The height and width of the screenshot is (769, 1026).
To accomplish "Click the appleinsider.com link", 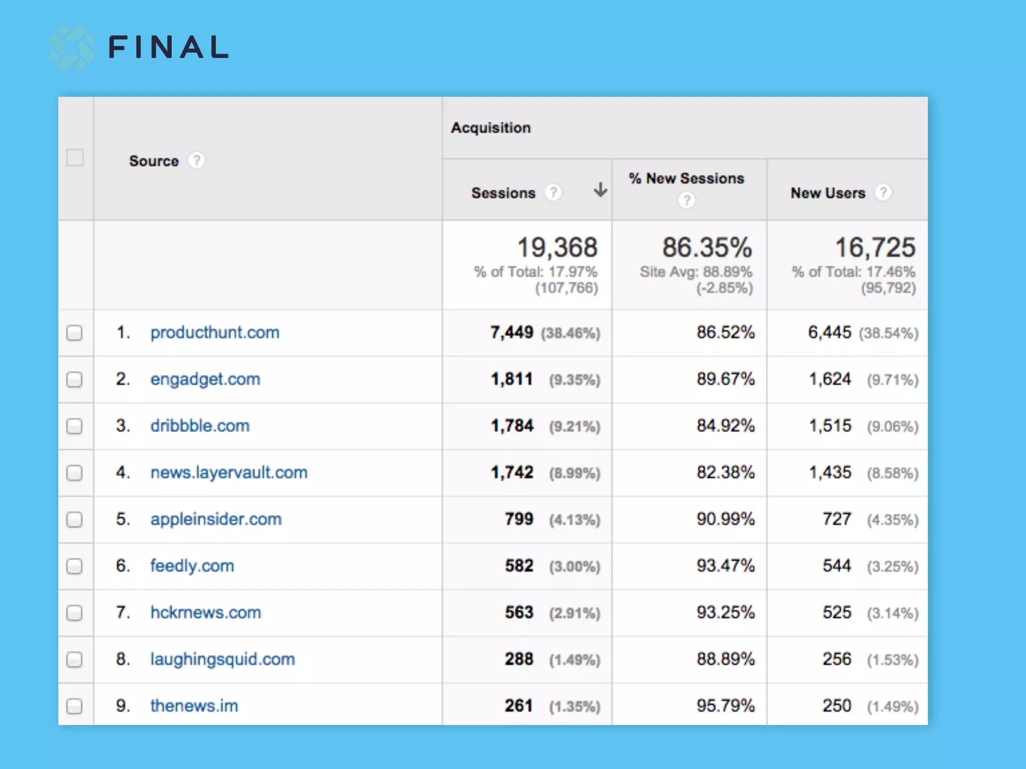I will coord(215,519).
